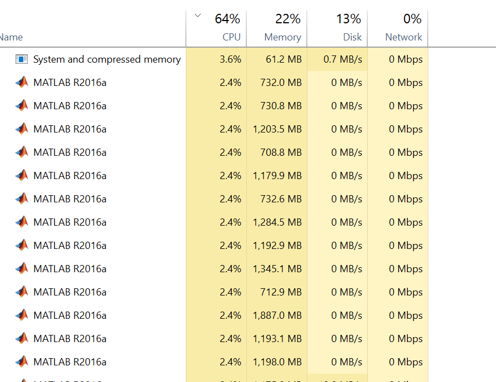Screen dimensions: 496x382
Task: Click the 732.6 MB memory cell
Action: 277,199
